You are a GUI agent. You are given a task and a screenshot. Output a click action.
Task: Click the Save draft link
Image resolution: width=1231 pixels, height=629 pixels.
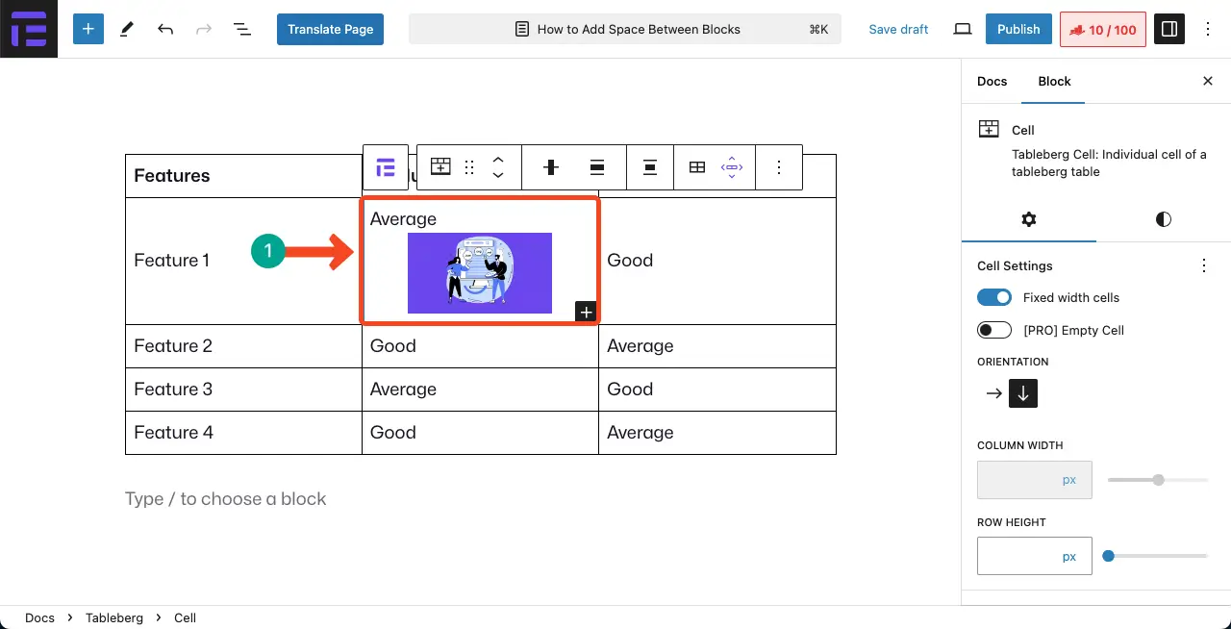(898, 29)
